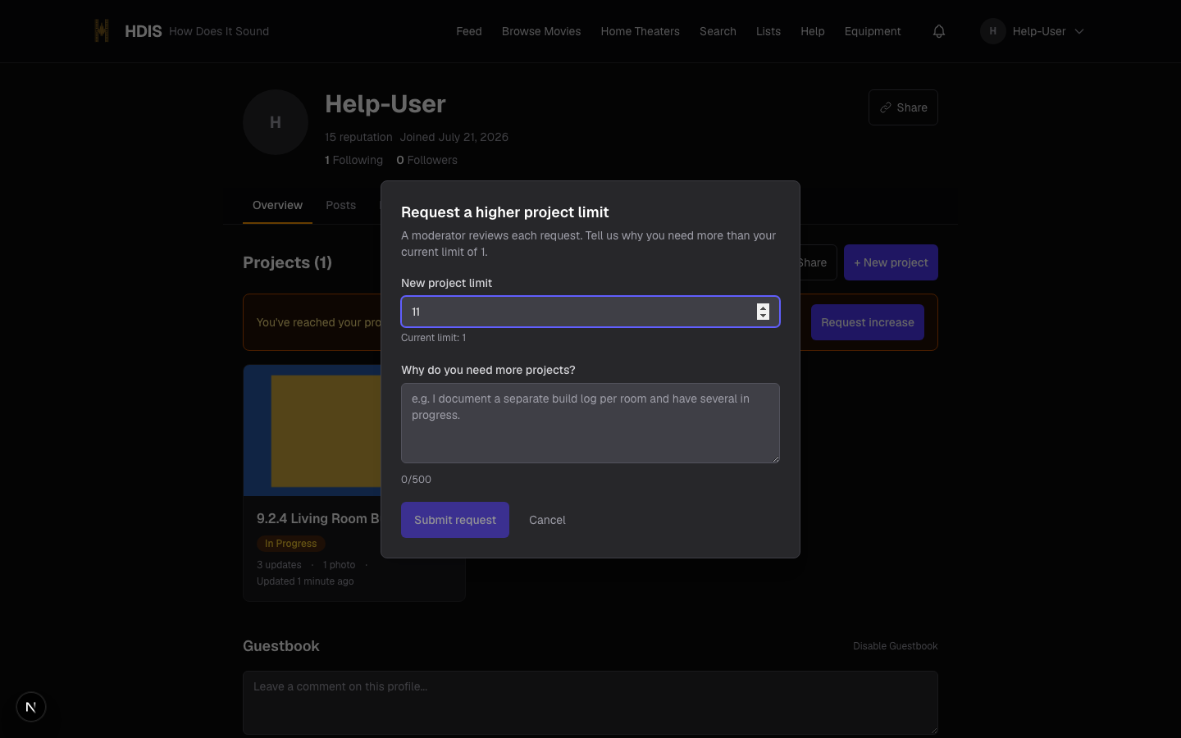Click Disable Guestbook link
Screen dimensions: 1181x738
click(895, 646)
